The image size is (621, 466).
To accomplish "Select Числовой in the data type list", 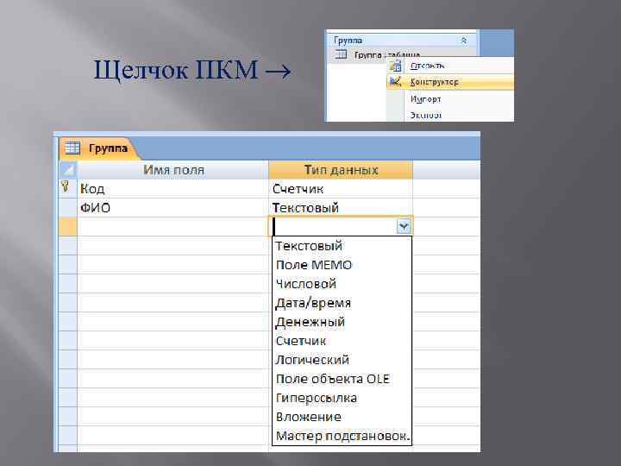I will click(x=342, y=284).
